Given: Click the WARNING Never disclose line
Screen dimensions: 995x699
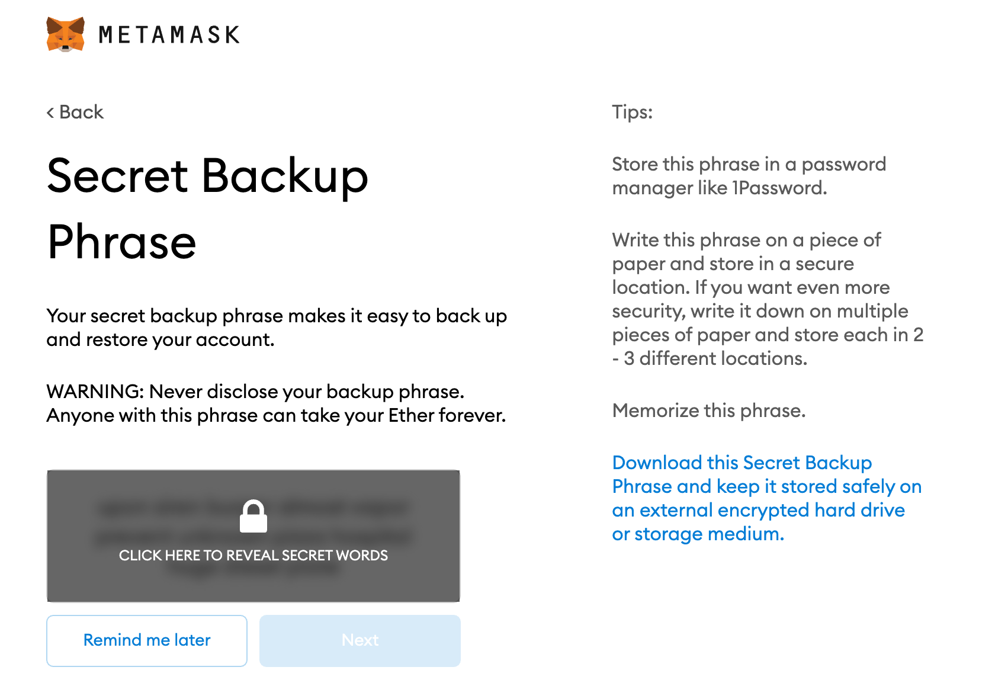Looking at the screenshot, I should (x=255, y=392).
